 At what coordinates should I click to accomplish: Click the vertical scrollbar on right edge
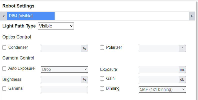click(x=196, y=50)
